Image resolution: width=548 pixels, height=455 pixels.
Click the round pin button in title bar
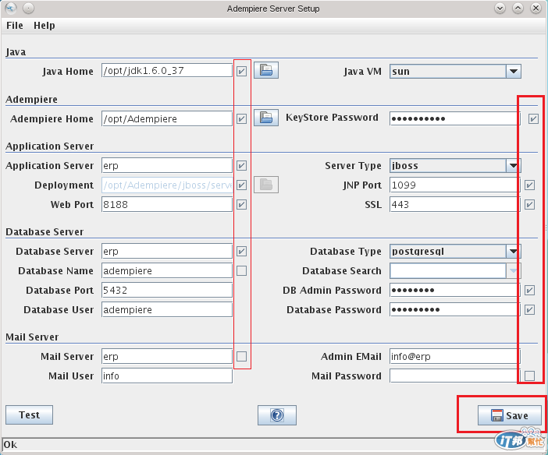click(28, 8)
